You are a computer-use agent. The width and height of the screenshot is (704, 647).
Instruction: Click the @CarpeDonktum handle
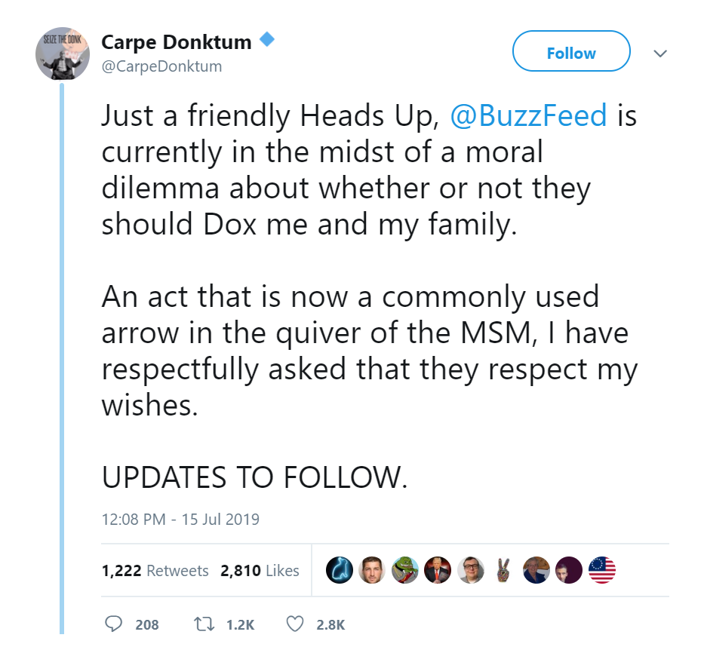coord(161,66)
